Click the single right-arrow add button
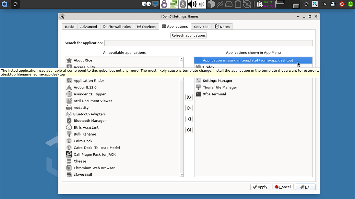Image resolution: width=355 pixels, height=199 pixels. (x=189, y=108)
